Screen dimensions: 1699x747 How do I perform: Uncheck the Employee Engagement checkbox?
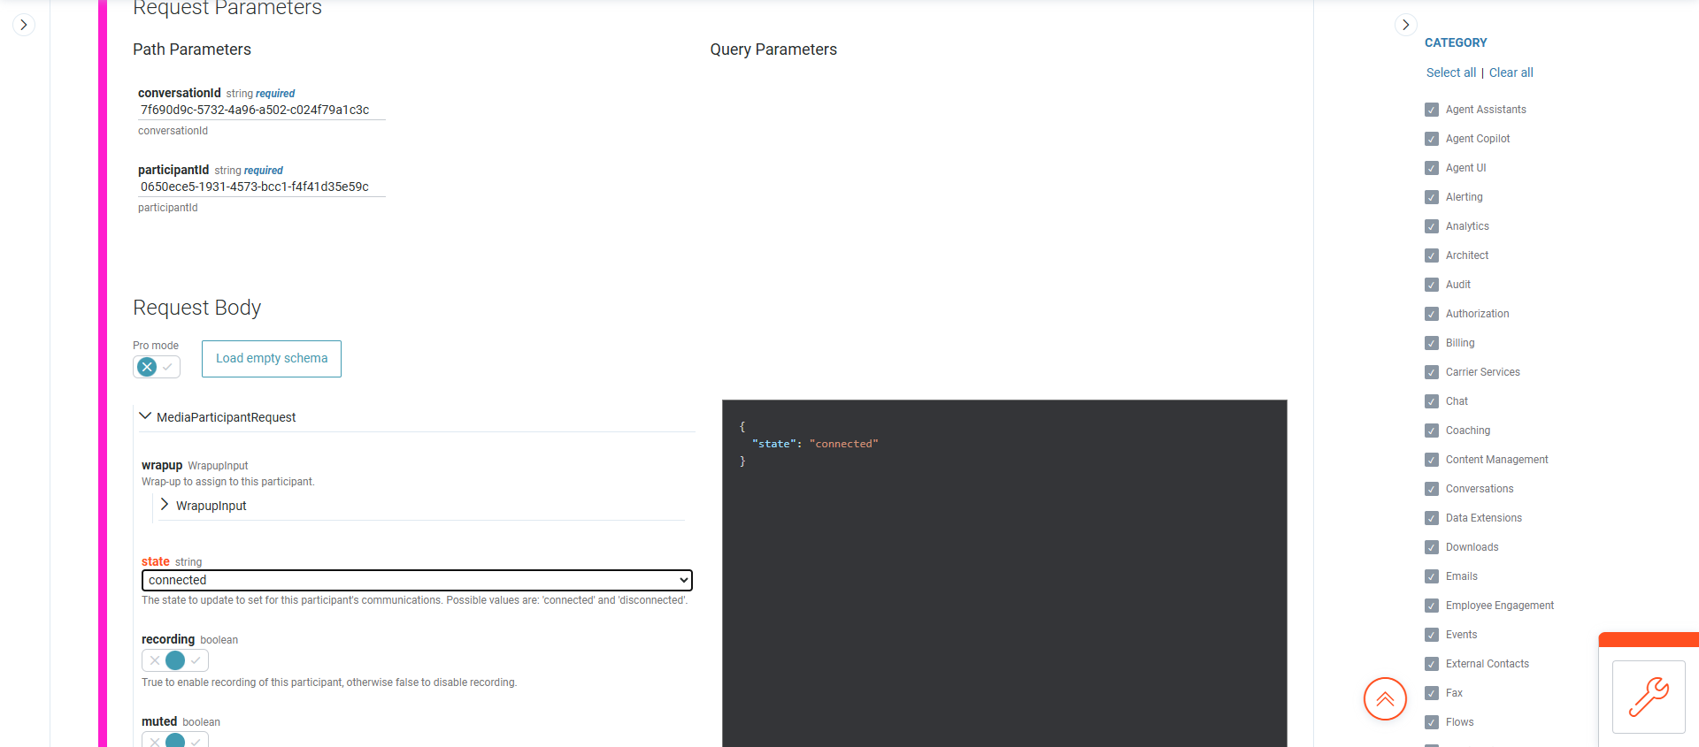click(x=1432, y=606)
